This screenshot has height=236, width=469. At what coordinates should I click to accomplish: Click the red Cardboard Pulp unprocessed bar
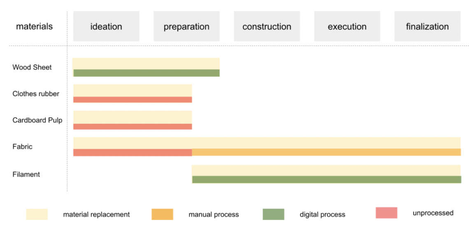(x=132, y=127)
